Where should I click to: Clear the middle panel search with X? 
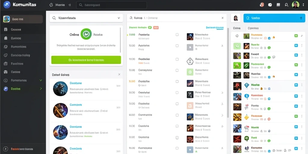pos(223,18)
